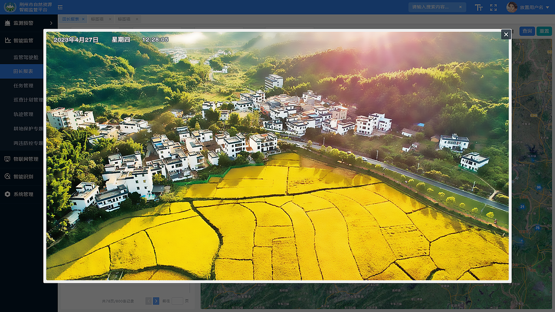Click the 共78页/800条记录 record count text
Screen dimensions: 555x312
pos(118,301)
